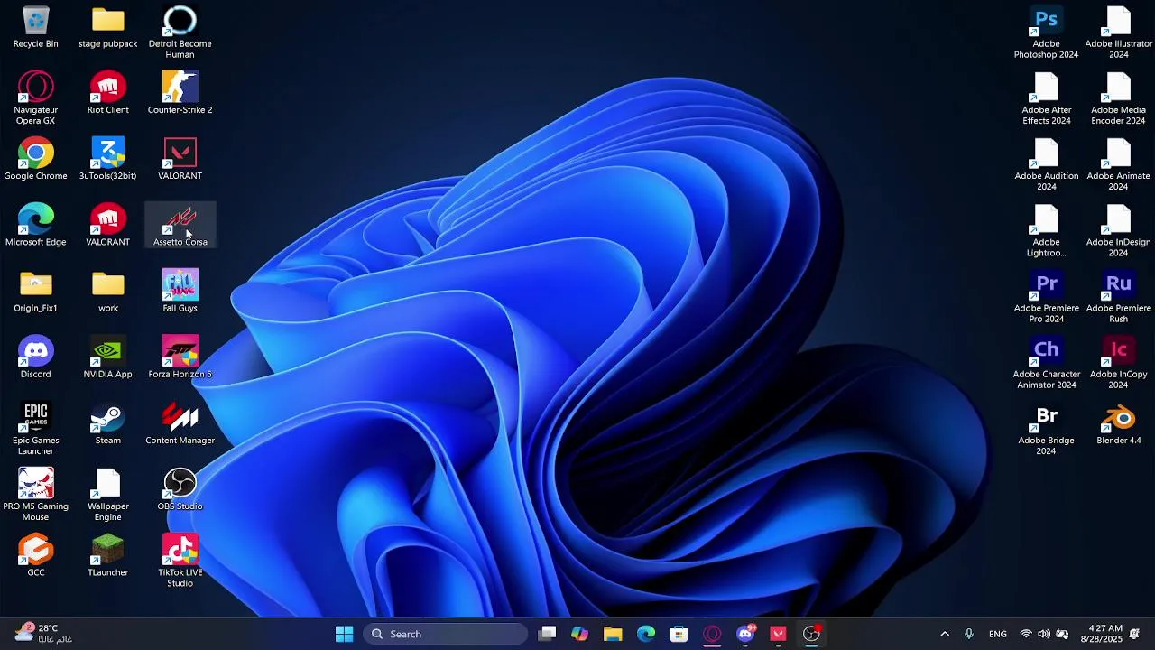Image resolution: width=1155 pixels, height=650 pixels.
Task: Select Adobe Illustrator 2024 shortcut
Action: 1118,32
